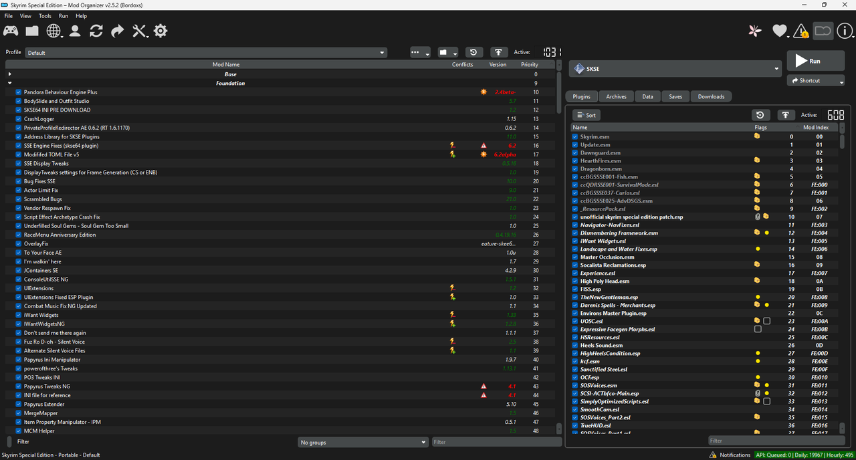Toggle RaceMenu Anniversary Edition checkbox

(x=19, y=235)
